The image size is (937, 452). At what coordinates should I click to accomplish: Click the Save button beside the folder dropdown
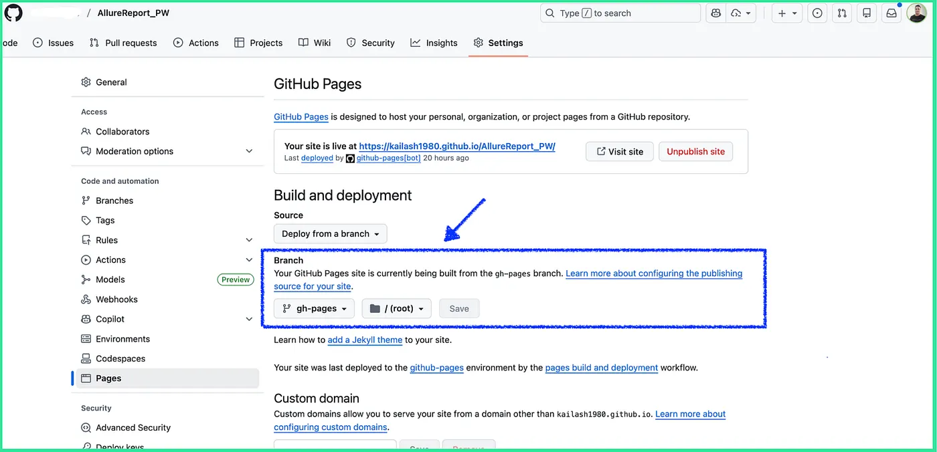[x=459, y=308]
